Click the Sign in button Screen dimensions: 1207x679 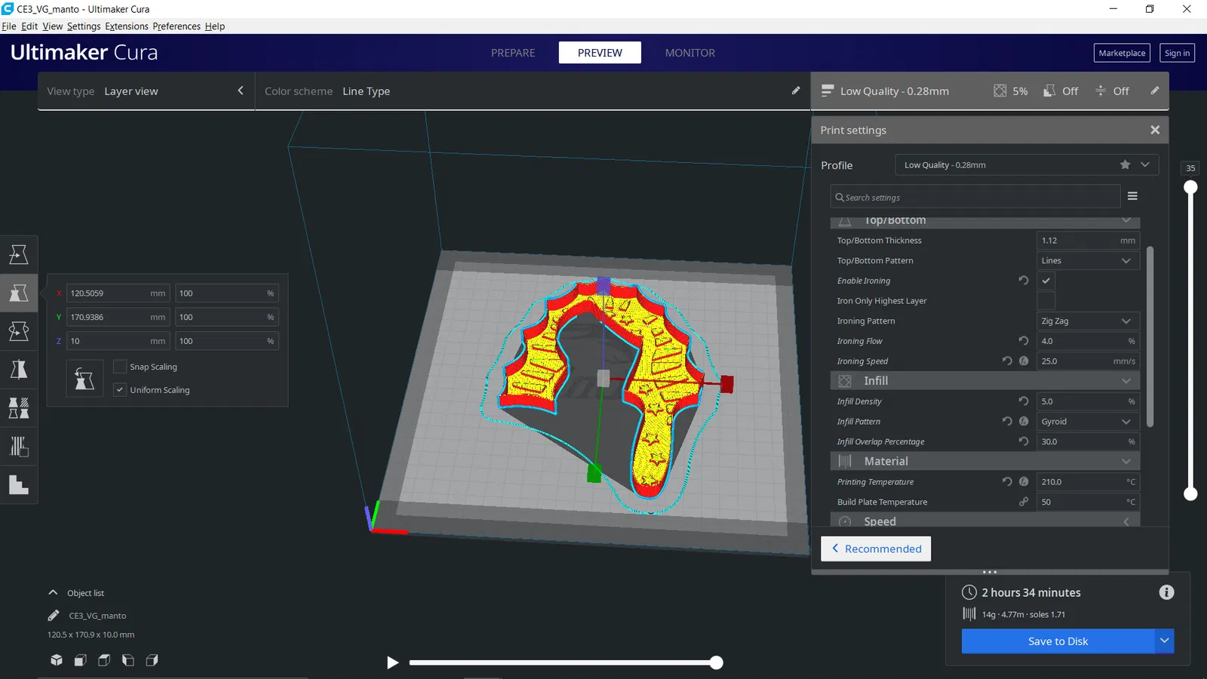tap(1177, 53)
